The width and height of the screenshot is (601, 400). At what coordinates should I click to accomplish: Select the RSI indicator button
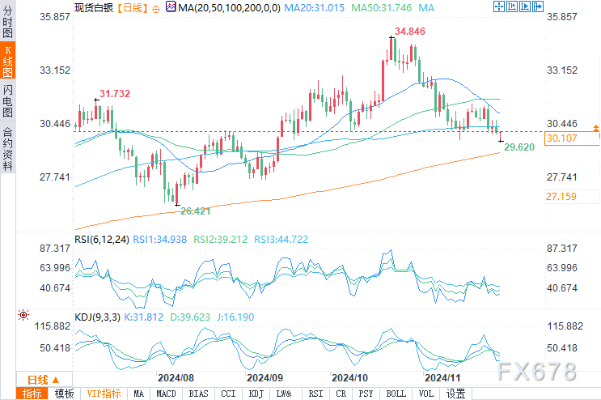[315, 394]
